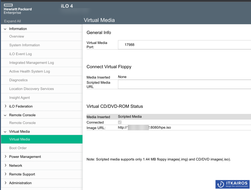Open the Insight Agent page
The width and height of the screenshot is (251, 190).
[x=19, y=98]
